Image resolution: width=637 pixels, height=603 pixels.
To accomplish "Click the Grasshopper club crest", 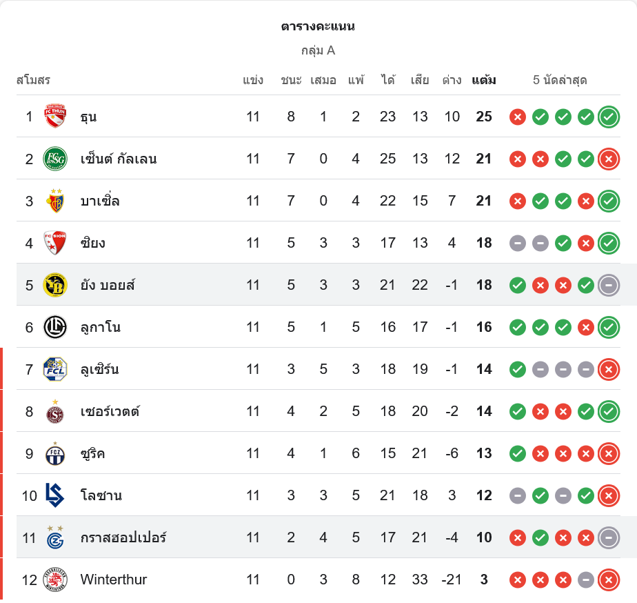I will pos(55,537).
